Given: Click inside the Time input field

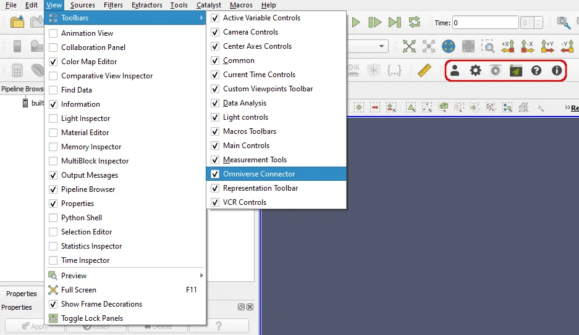Looking at the screenshot, I should (x=484, y=23).
